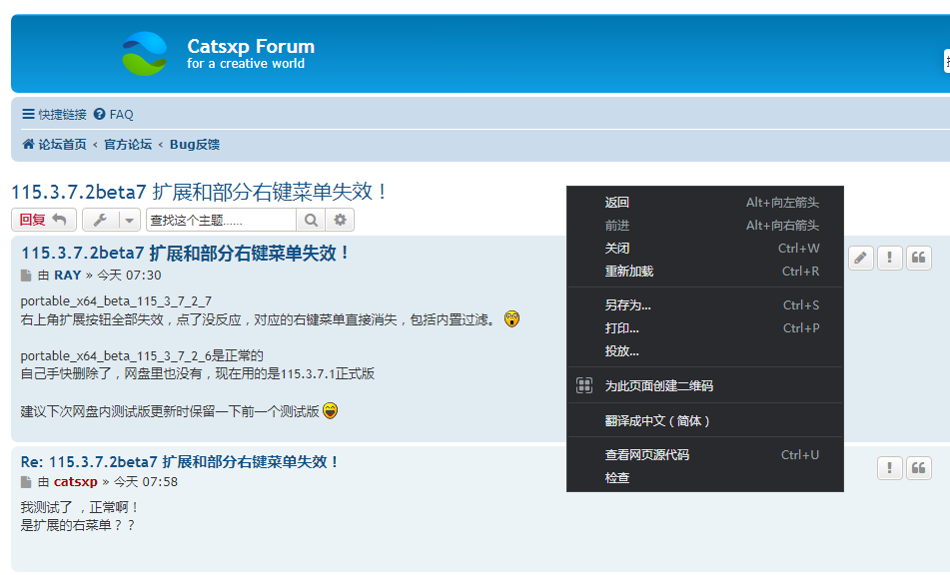Click the surprised emoji in first post
This screenshot has height=575, width=950.
tap(511, 318)
